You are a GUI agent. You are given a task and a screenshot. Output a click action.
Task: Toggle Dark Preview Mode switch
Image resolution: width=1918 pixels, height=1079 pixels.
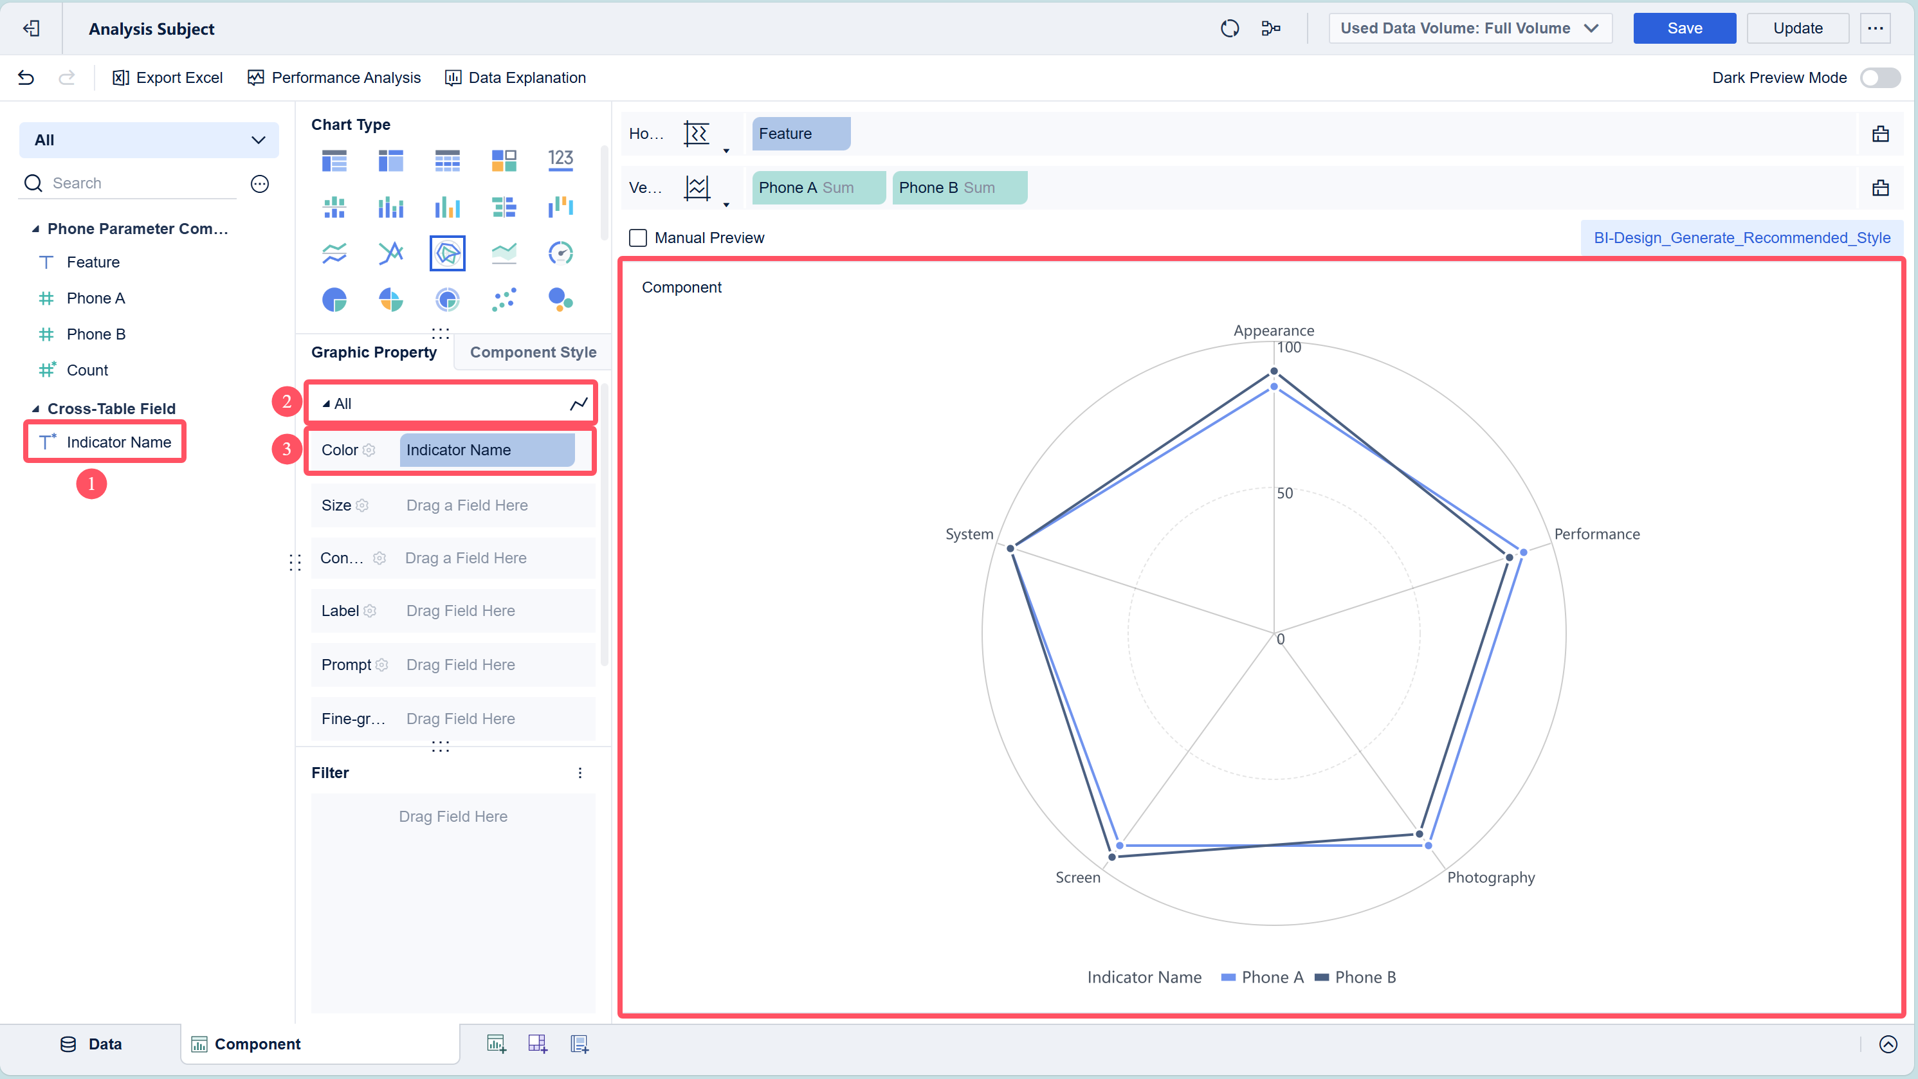tap(1879, 77)
